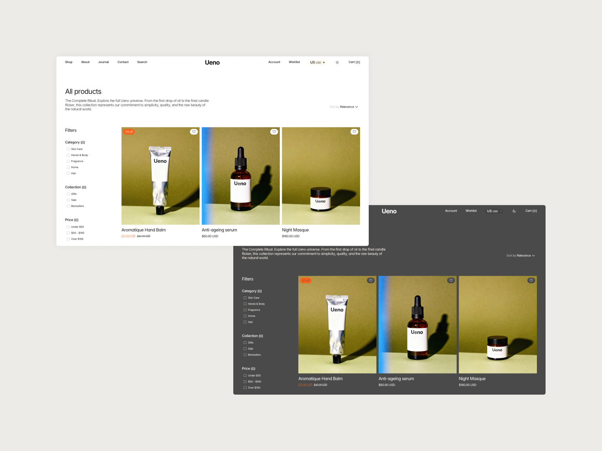The height and width of the screenshot is (451, 602).
Task: Click the moon theme icon in dark window
Action: [514, 211]
